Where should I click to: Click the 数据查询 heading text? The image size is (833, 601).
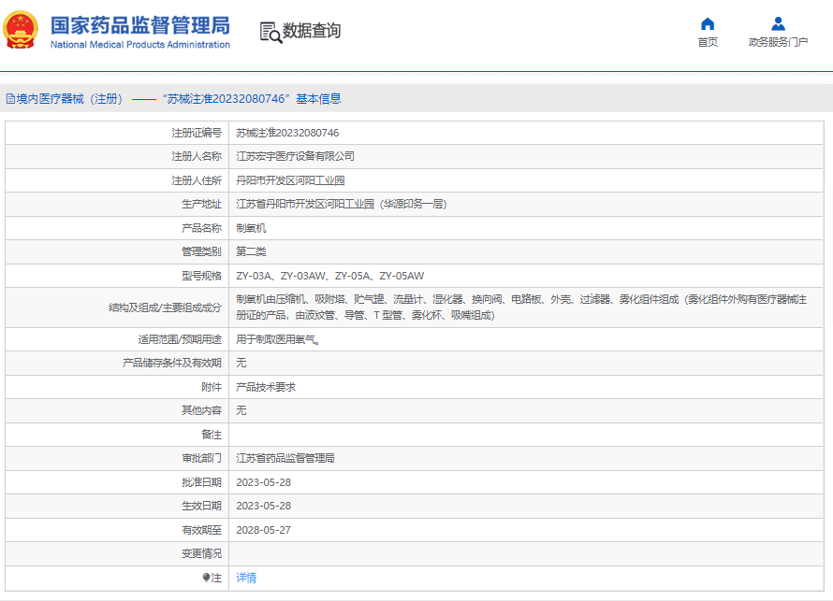[312, 31]
